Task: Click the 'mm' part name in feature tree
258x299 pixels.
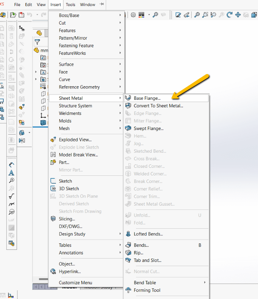Action: 44,50
